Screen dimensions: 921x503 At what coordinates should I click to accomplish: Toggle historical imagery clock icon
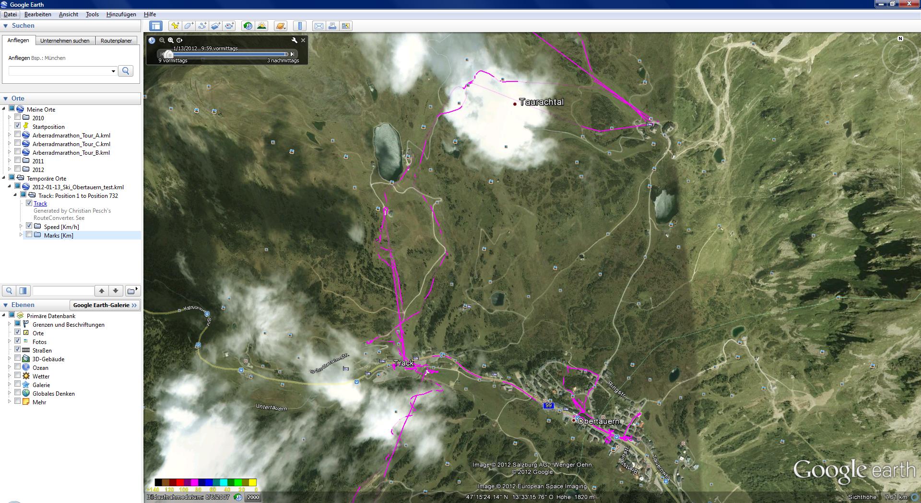[248, 26]
